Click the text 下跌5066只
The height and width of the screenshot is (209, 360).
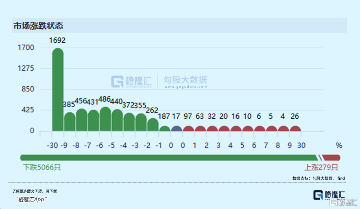click(42, 167)
